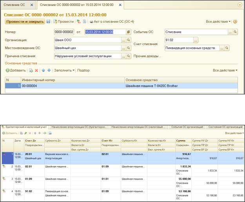Select Швейная машина T-8420C Brother cell

[x=181, y=86]
